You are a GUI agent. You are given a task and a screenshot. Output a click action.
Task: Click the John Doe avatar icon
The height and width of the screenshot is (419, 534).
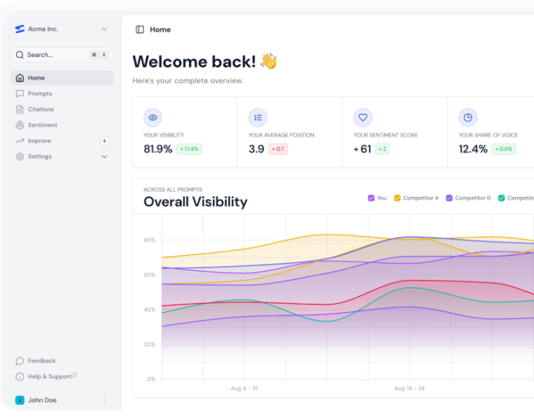20,400
